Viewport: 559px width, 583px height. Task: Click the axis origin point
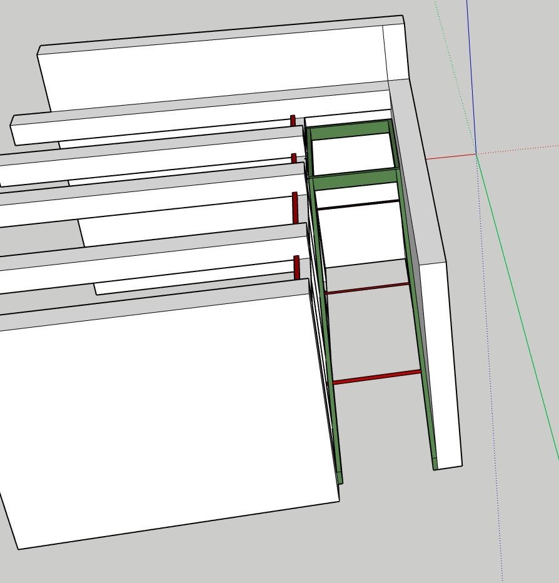[476, 154]
